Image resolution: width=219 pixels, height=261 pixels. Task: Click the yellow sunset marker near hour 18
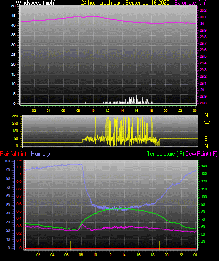pyautogui.click(x=159, y=245)
